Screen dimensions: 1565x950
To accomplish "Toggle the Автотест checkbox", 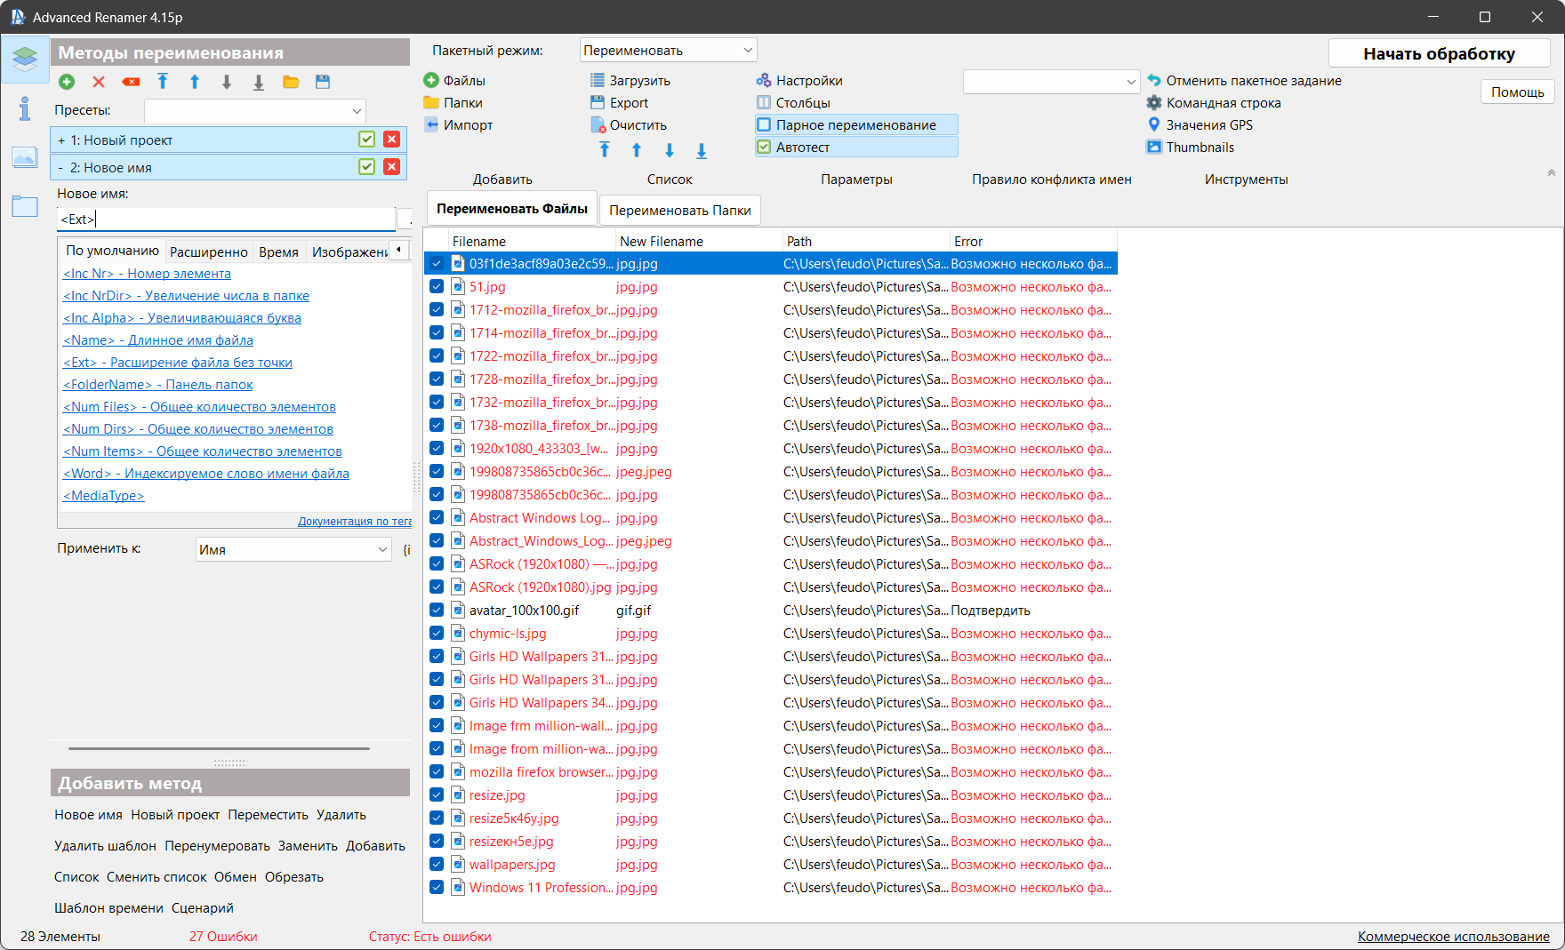I will pyautogui.click(x=764, y=148).
